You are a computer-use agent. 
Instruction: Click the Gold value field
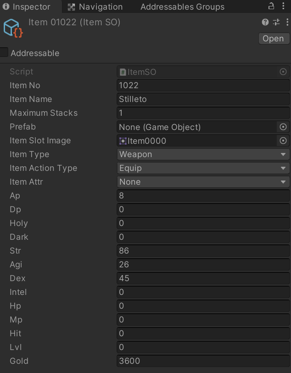[x=203, y=361]
